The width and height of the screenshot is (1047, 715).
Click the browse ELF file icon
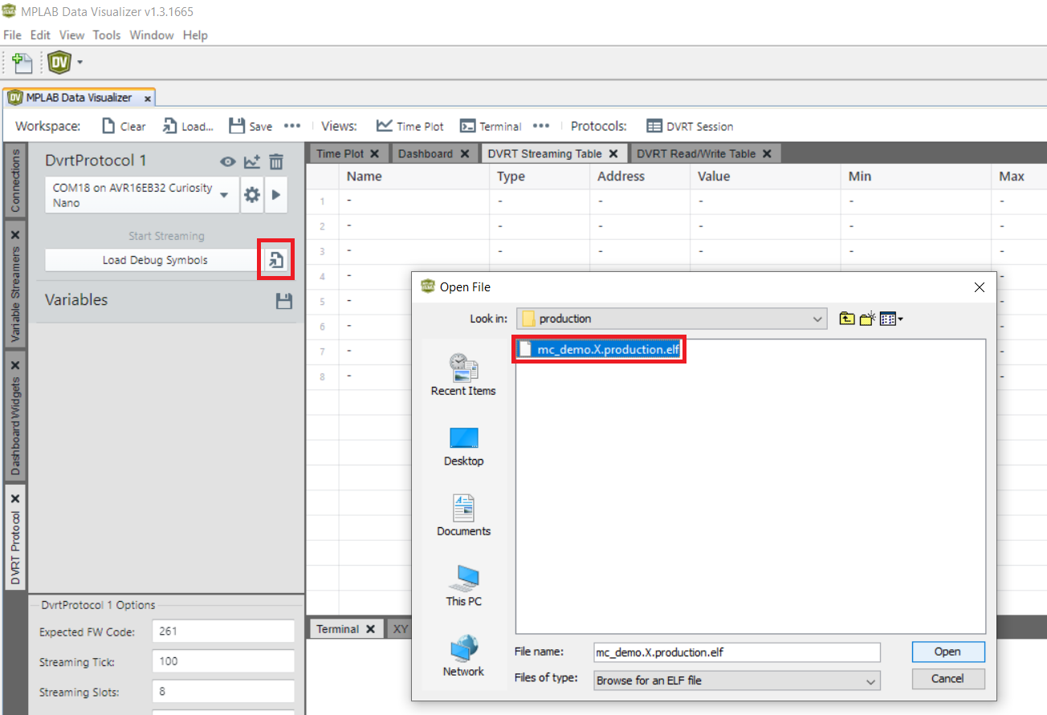pyautogui.click(x=275, y=260)
